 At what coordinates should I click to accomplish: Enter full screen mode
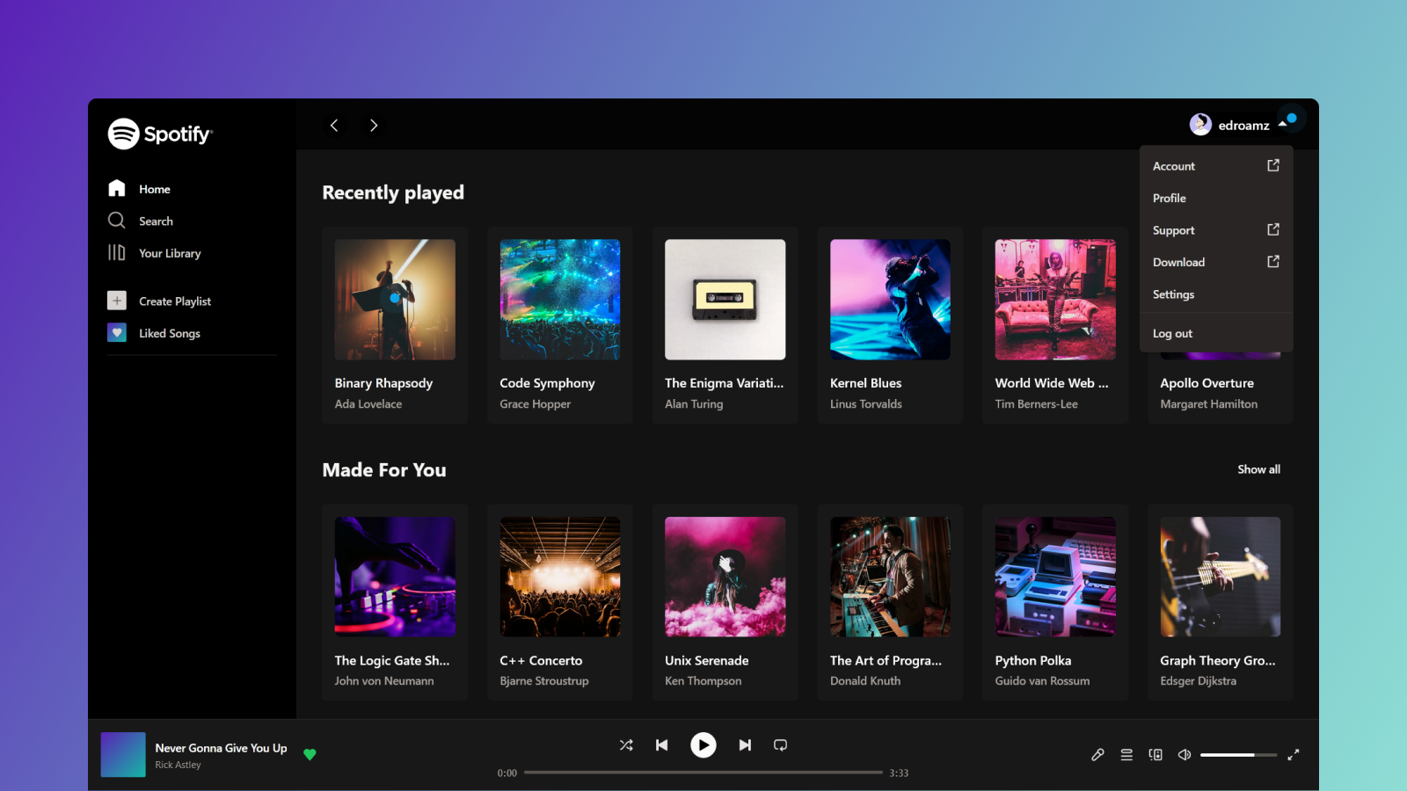tap(1294, 754)
